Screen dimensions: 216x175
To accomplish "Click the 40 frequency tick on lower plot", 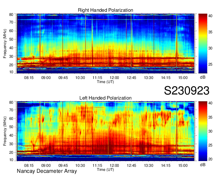I will (x=11, y=135).
